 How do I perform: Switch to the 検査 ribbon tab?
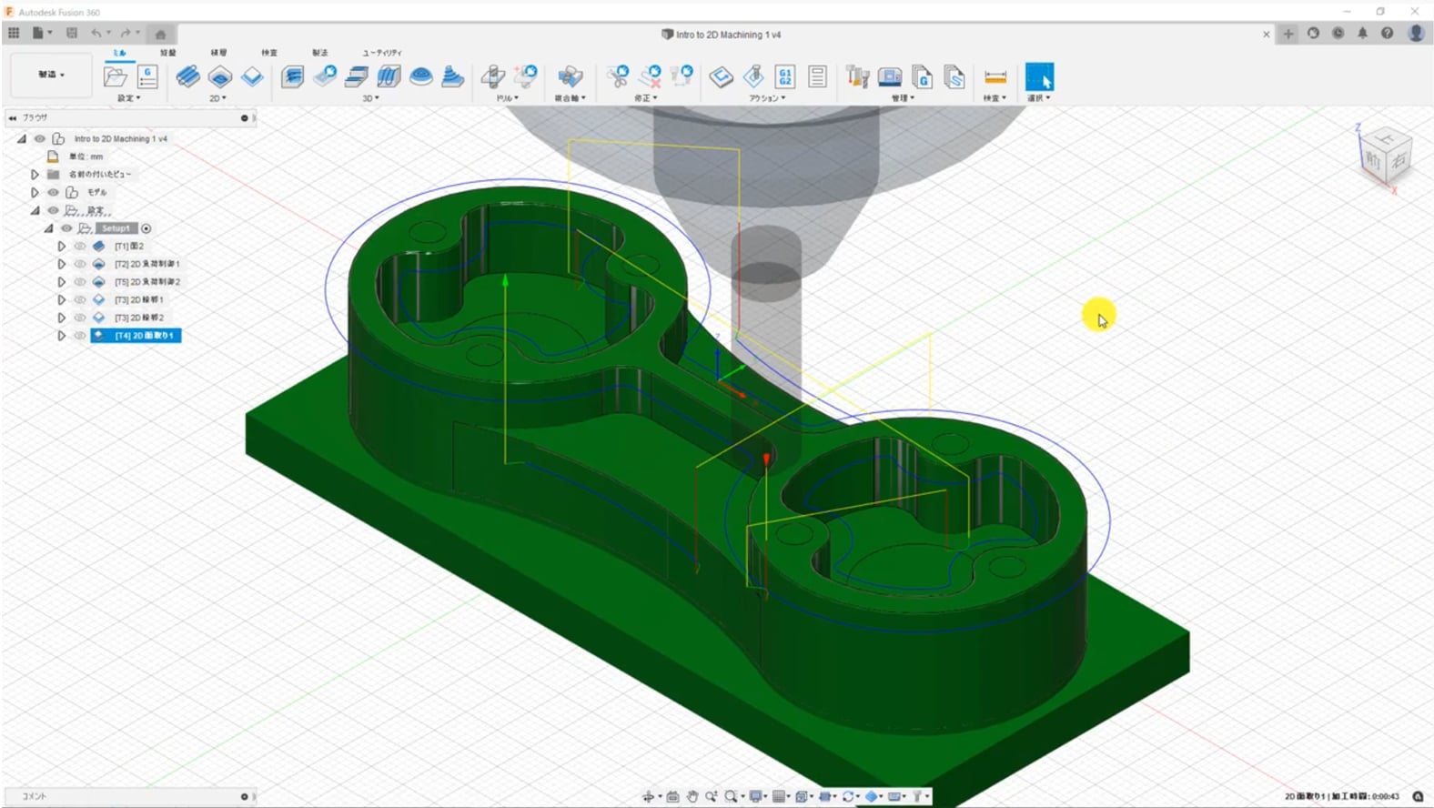[x=269, y=53]
